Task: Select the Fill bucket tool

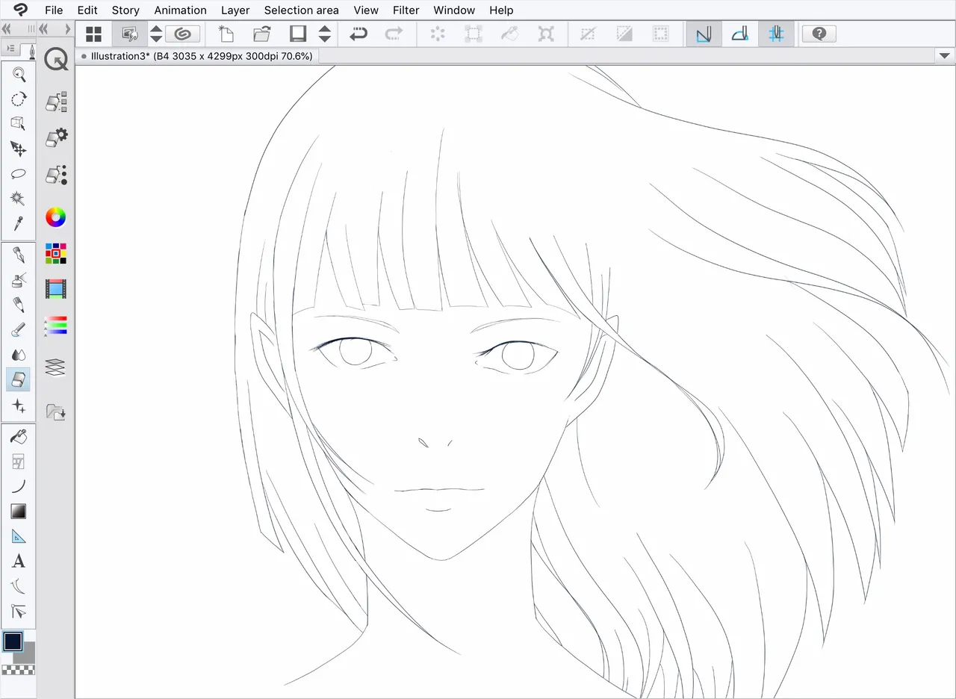Action: [x=19, y=437]
